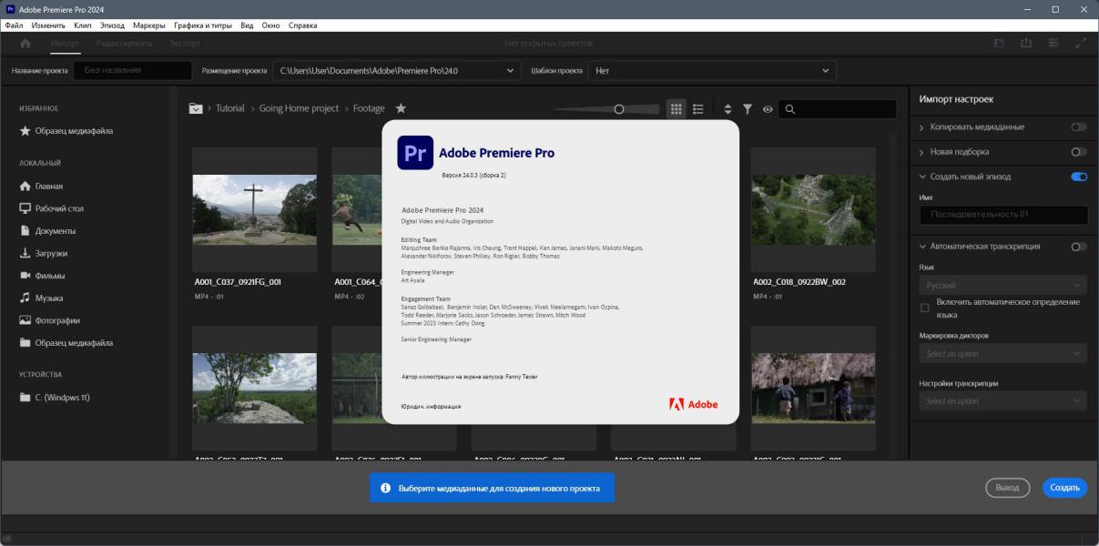
Task: Open the Графика и титры menu
Action: [x=204, y=25]
